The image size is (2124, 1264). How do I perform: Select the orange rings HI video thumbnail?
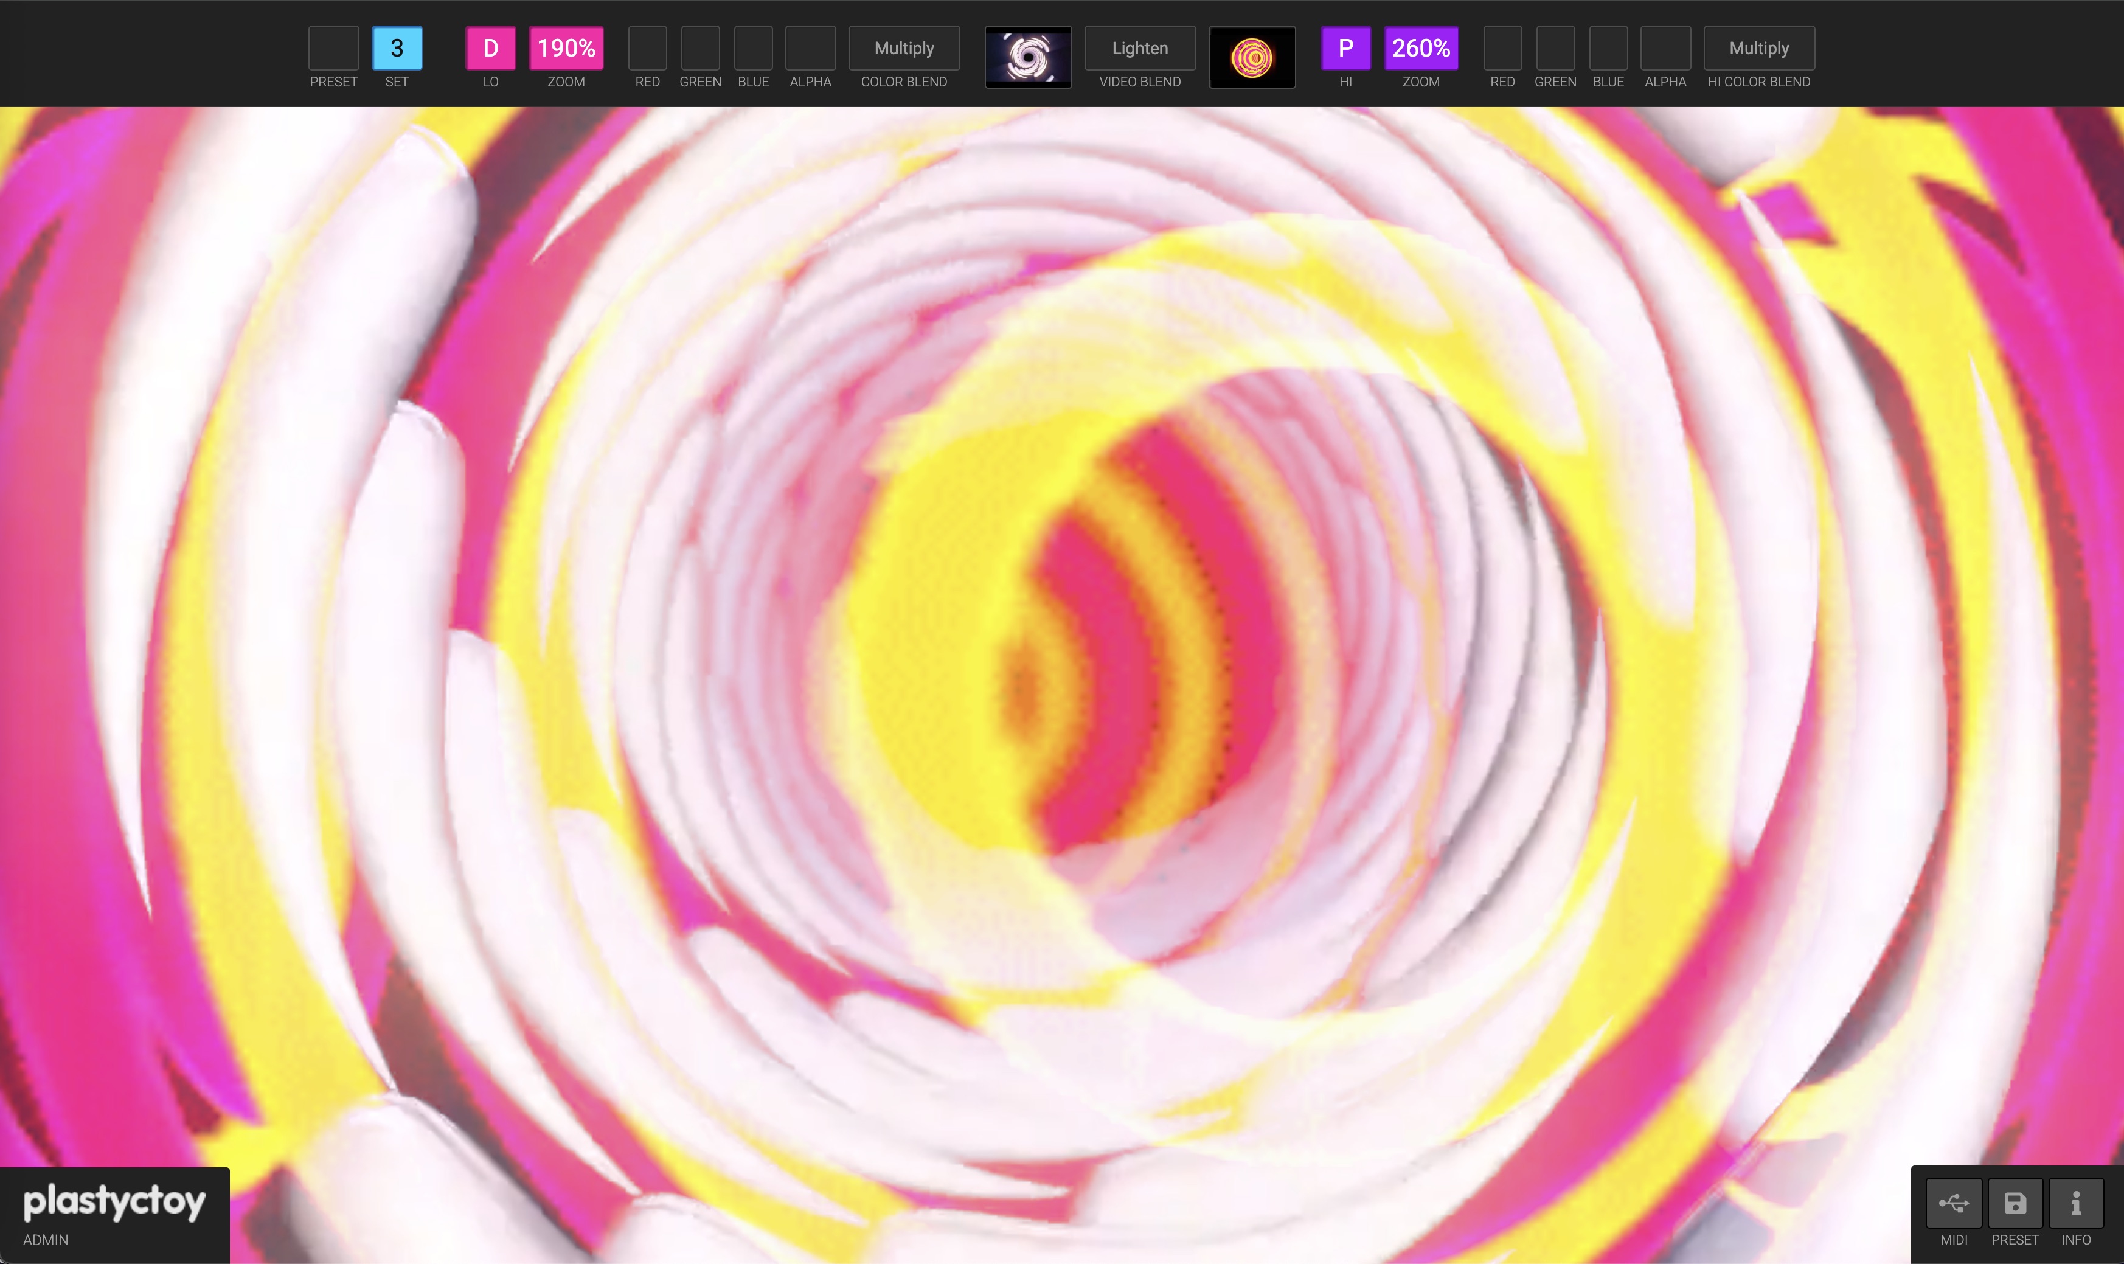coord(1252,57)
